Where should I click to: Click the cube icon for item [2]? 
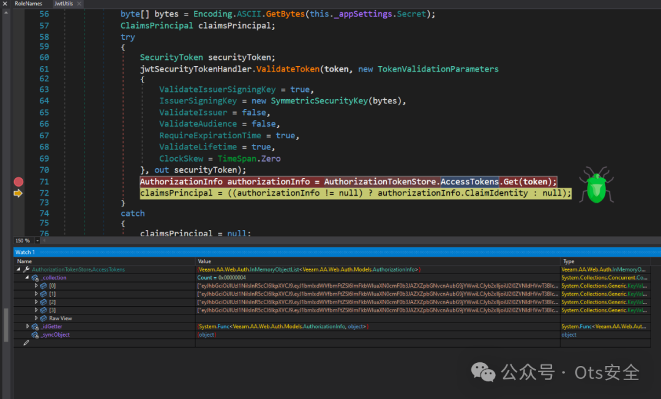click(43, 302)
